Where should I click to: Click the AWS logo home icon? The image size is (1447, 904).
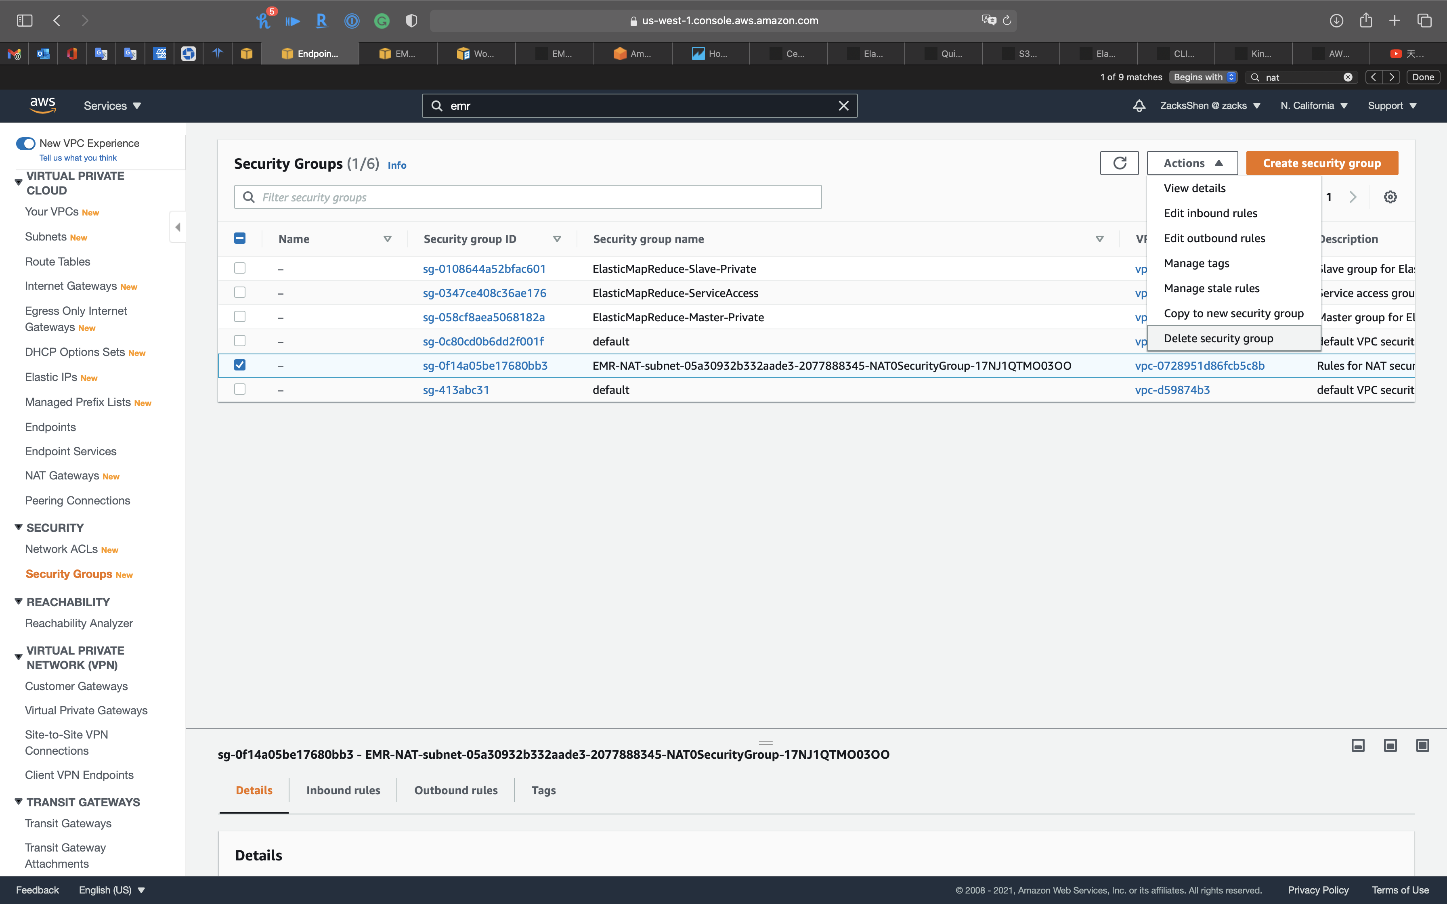pyautogui.click(x=42, y=105)
